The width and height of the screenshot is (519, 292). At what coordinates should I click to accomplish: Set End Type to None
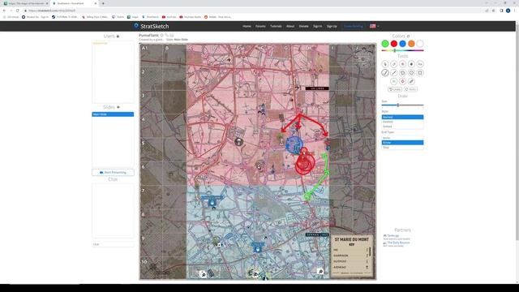402,138
